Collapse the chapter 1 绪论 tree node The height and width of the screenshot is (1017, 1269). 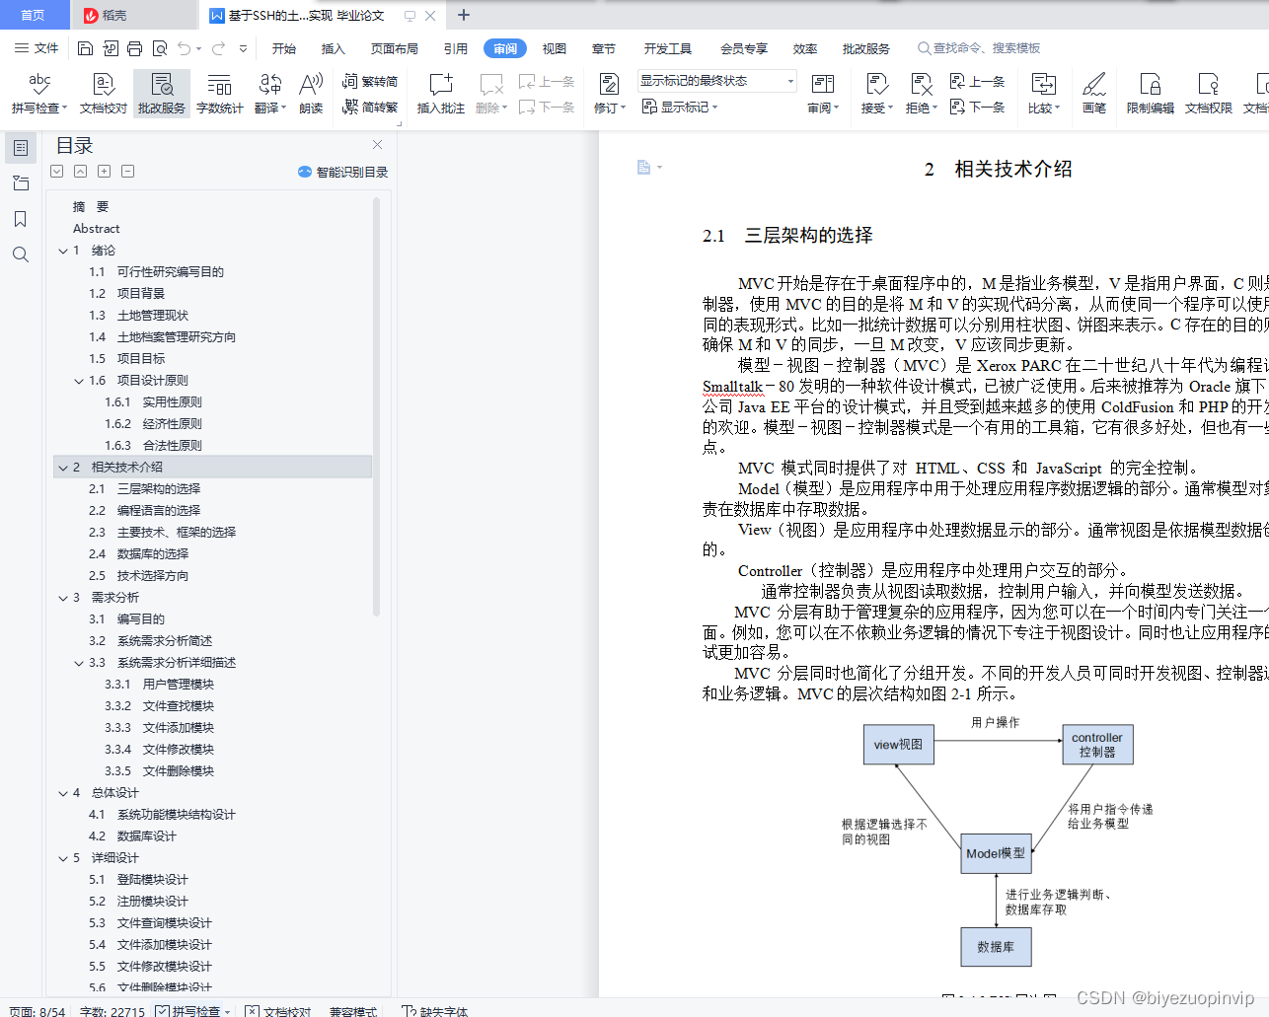click(x=63, y=251)
